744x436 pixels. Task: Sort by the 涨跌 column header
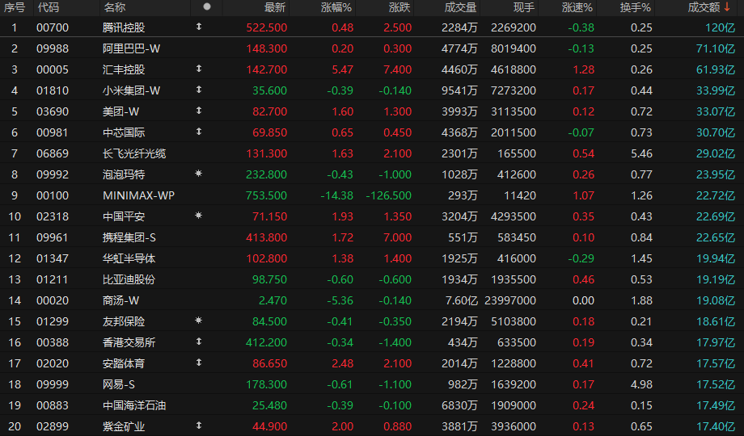[399, 7]
